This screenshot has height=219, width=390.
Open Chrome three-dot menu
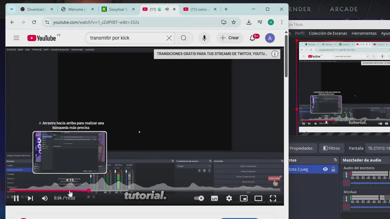282,22
